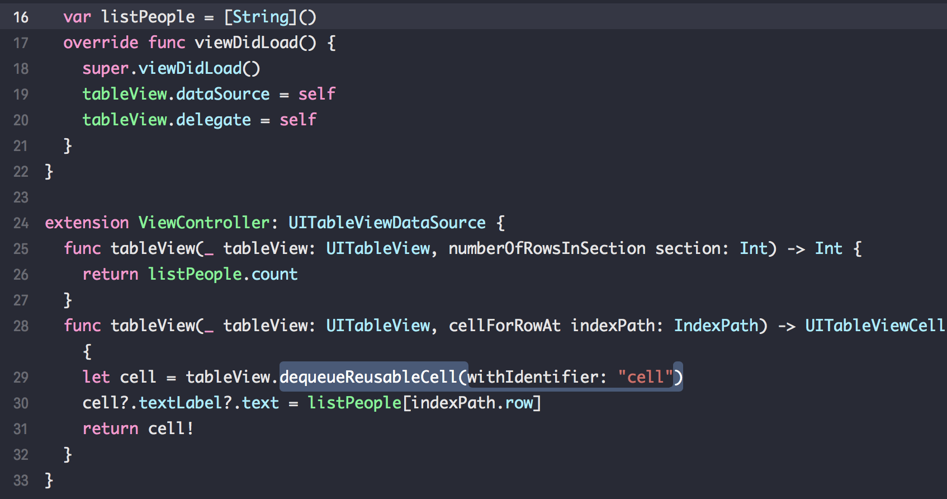
Task: Click 'self' on the dataSource line
Action: 317,94
